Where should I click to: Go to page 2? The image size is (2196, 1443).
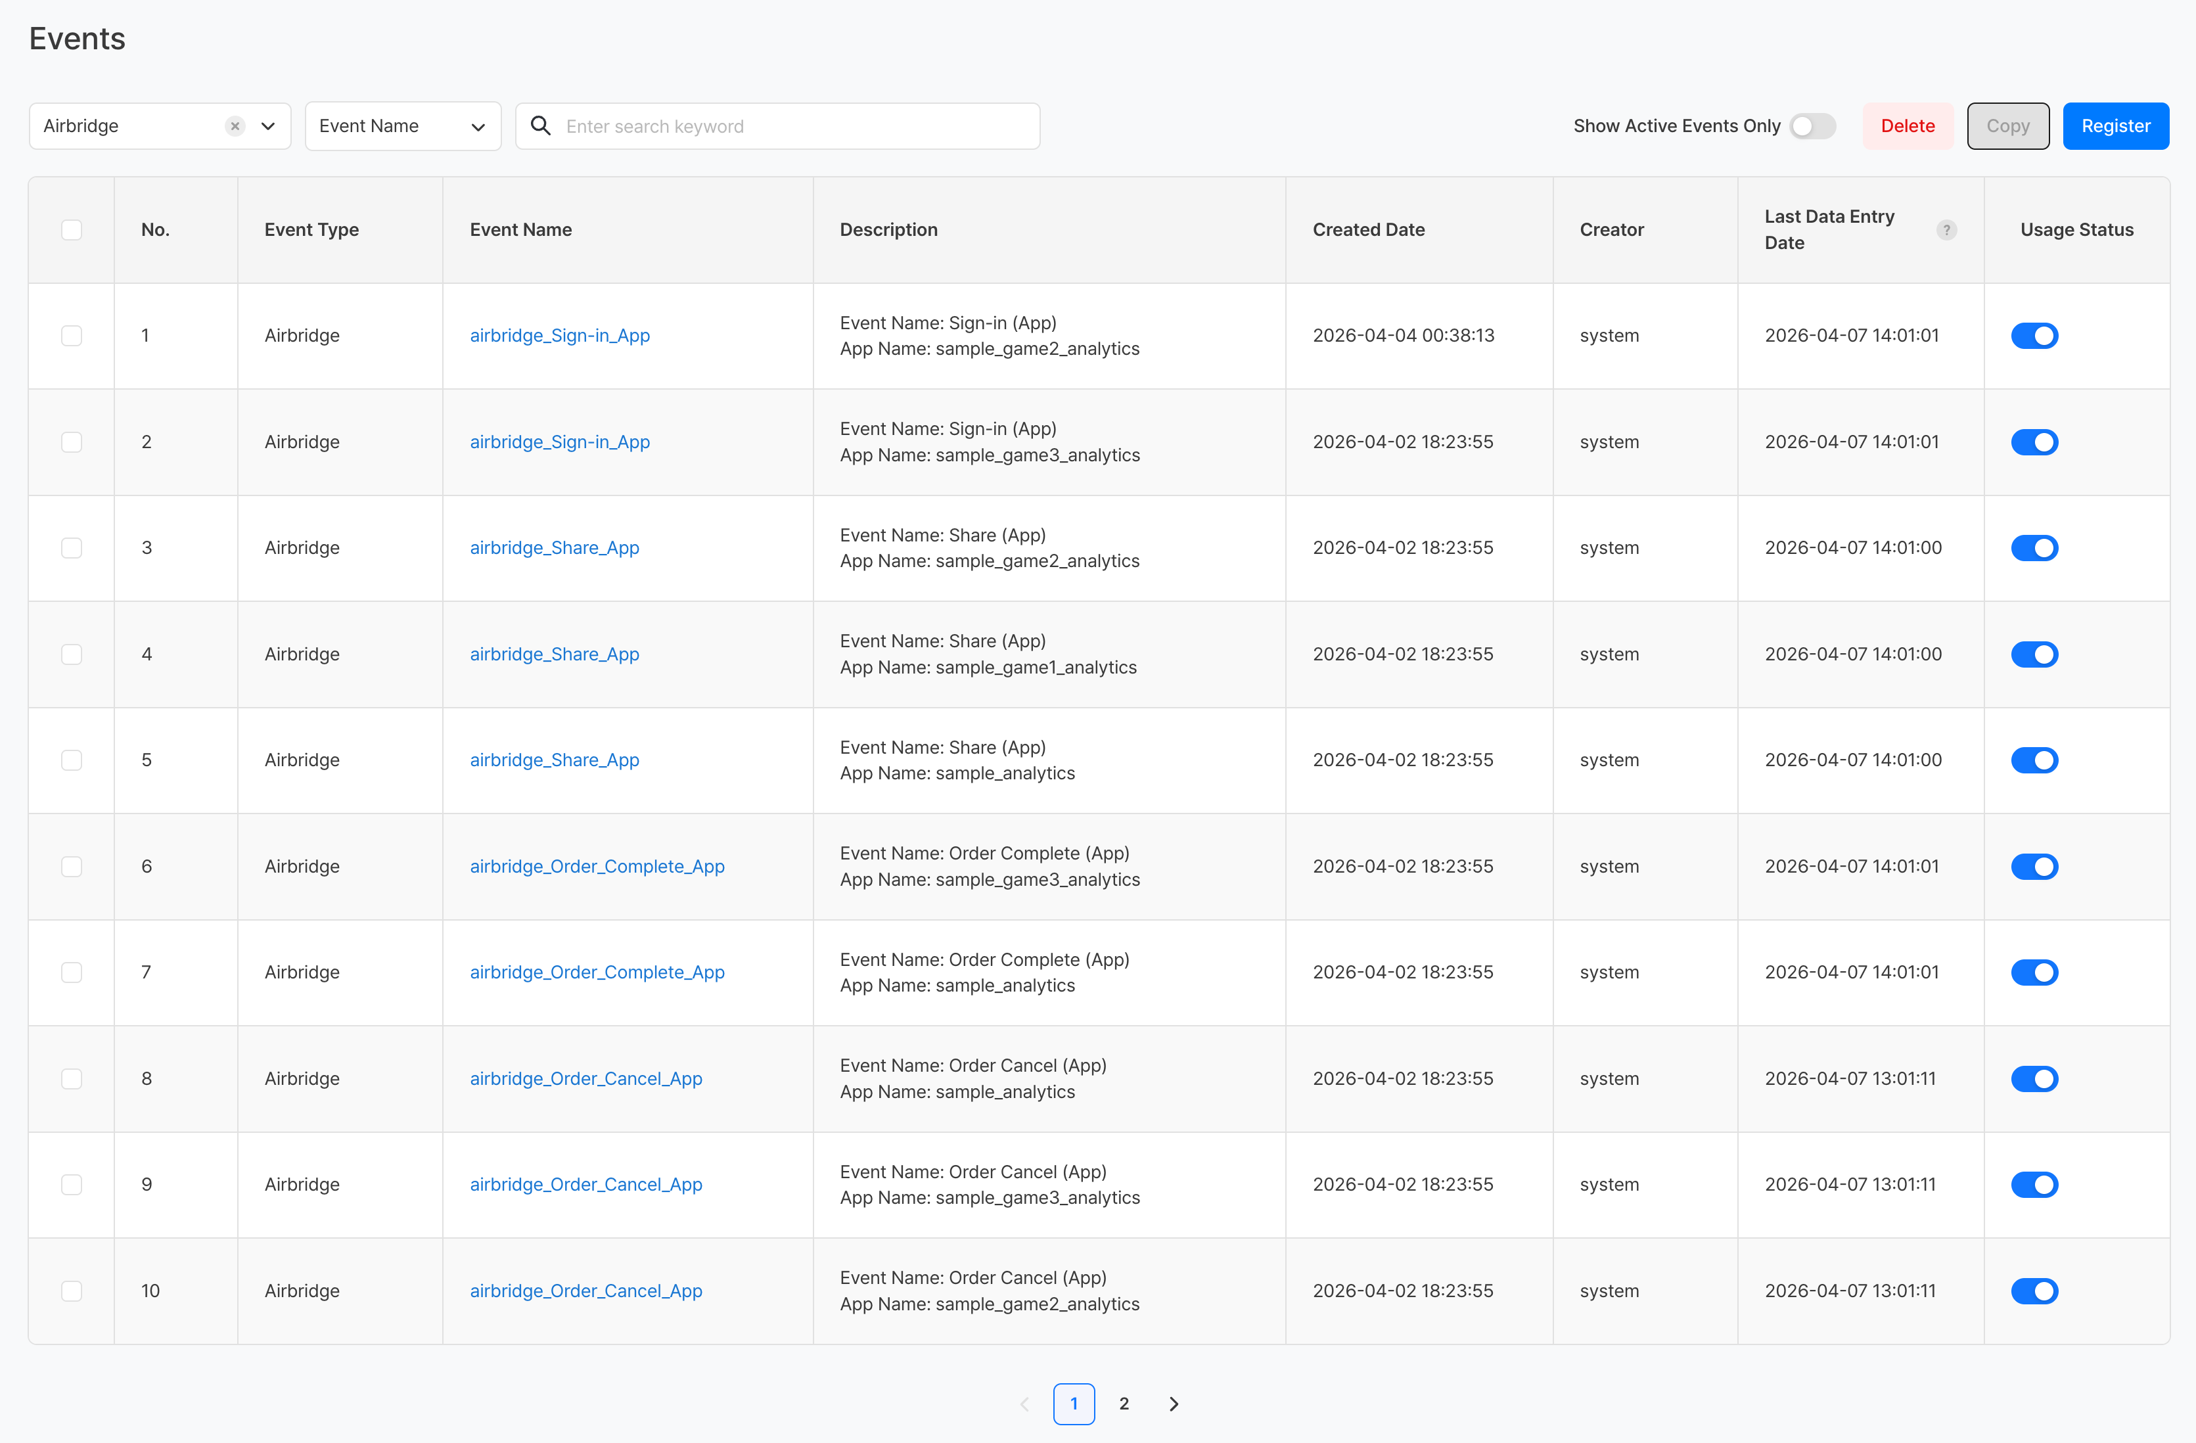pyautogui.click(x=1124, y=1404)
